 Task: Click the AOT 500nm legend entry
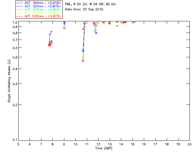tap(38, 6)
